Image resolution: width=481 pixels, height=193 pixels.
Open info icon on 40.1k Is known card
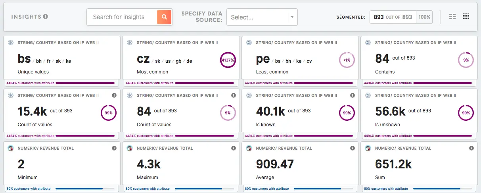tap(353, 95)
